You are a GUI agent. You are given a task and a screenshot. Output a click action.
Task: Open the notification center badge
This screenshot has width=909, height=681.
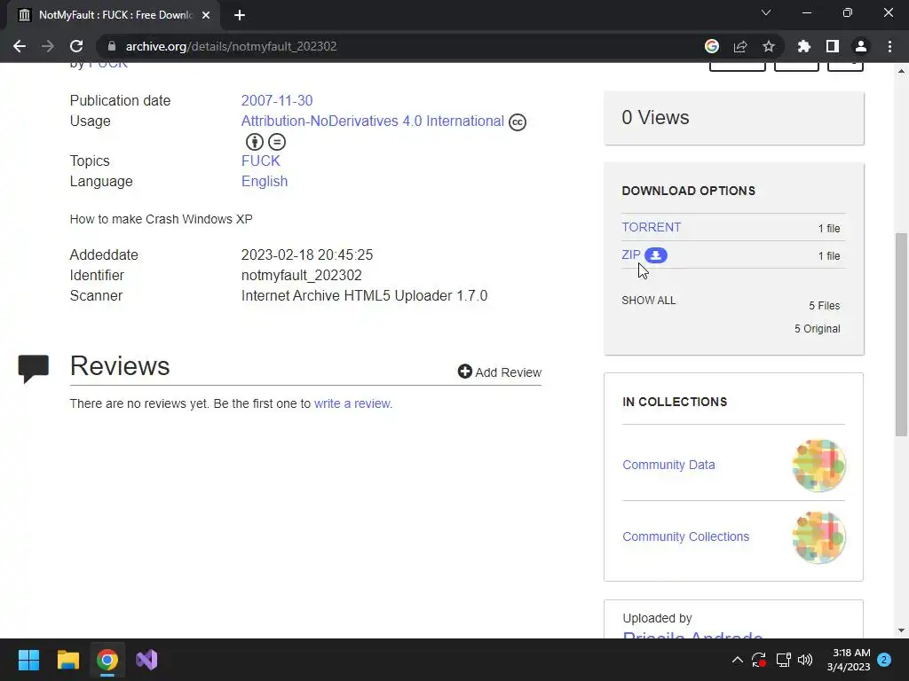pos(884,660)
